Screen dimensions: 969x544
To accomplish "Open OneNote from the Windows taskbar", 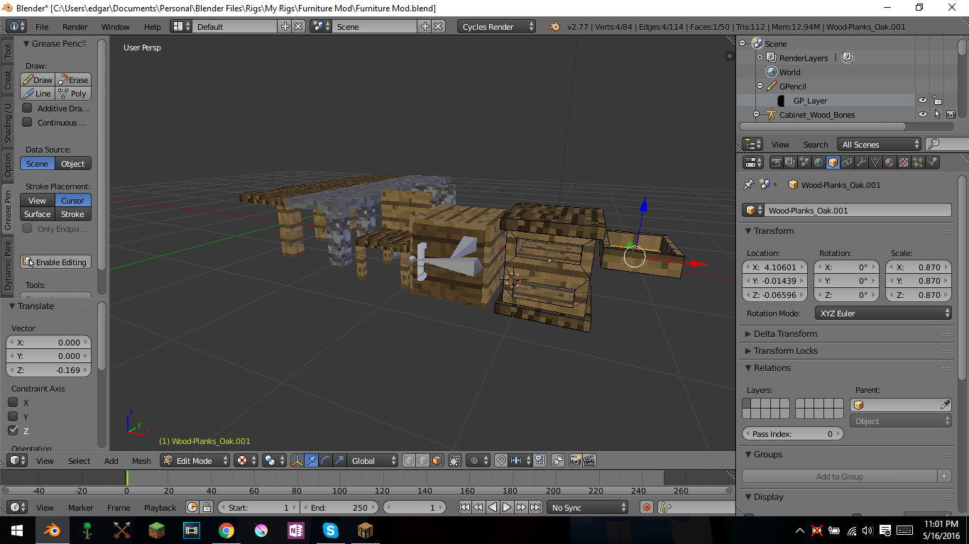I will (295, 530).
